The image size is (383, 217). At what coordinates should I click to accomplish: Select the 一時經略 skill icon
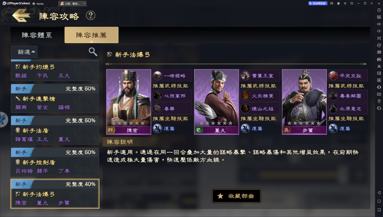[x=157, y=76]
